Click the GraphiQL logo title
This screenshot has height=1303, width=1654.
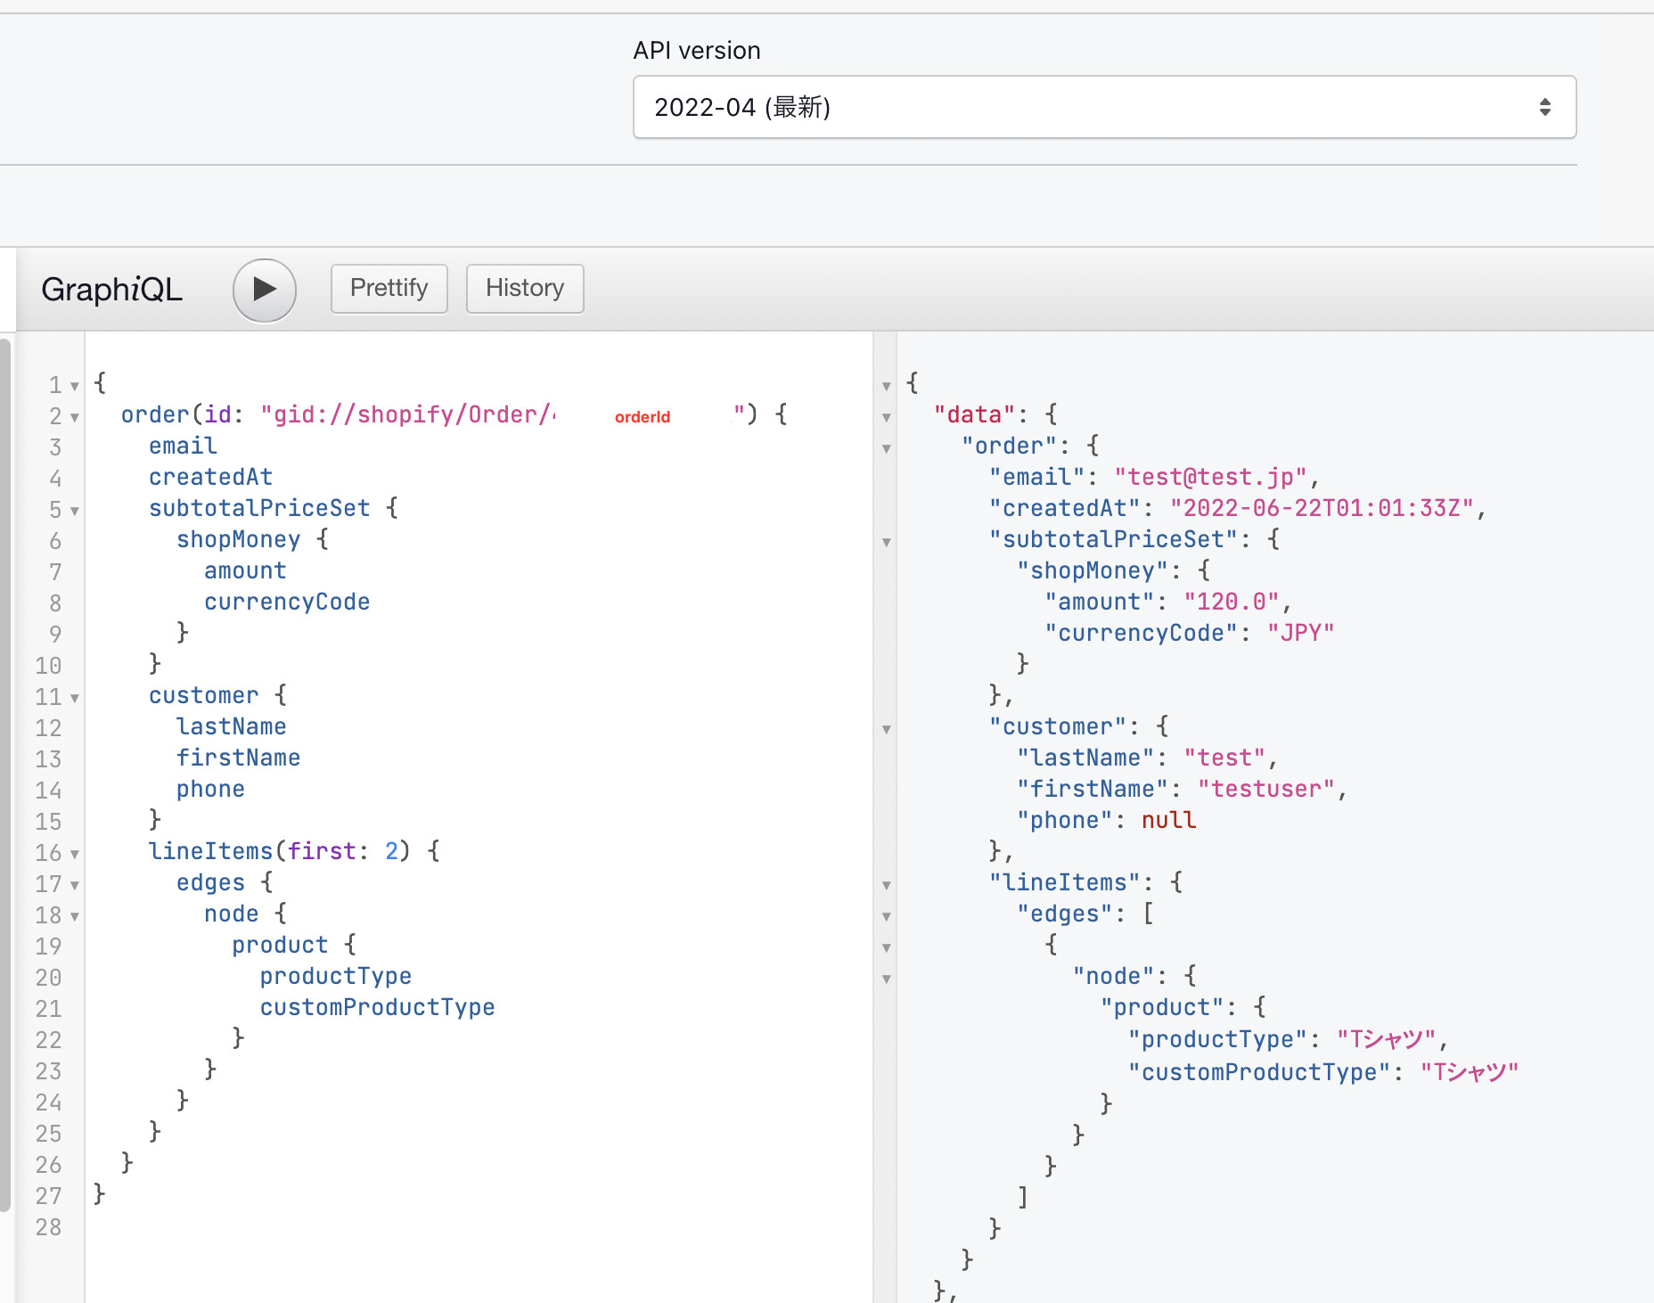(111, 290)
